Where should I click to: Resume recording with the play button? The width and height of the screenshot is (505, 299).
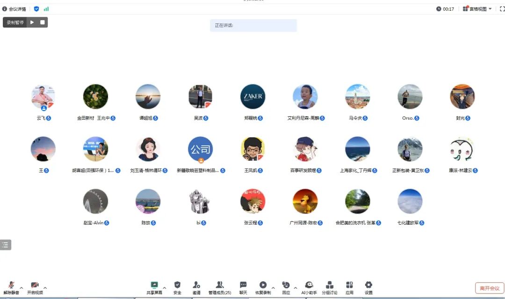32,22
